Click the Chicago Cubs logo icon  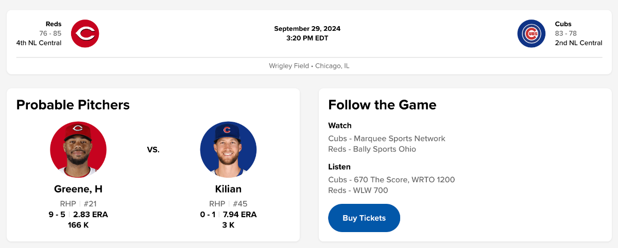531,33
